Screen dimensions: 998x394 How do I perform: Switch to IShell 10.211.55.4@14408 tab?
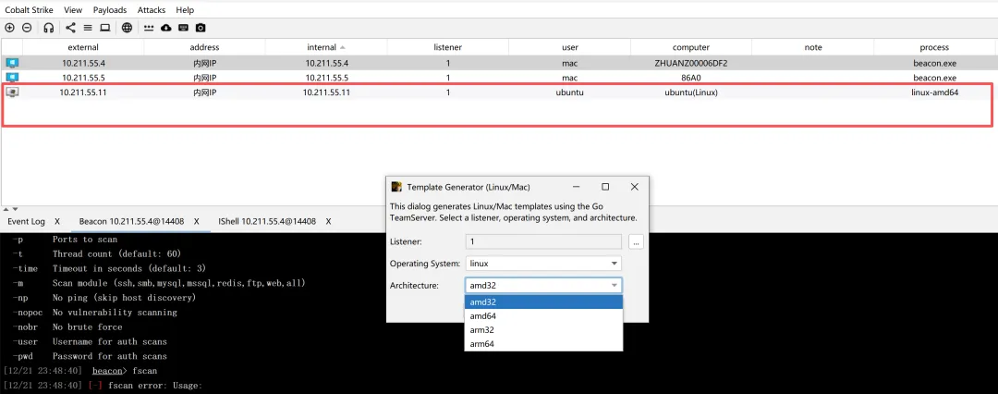coord(267,221)
